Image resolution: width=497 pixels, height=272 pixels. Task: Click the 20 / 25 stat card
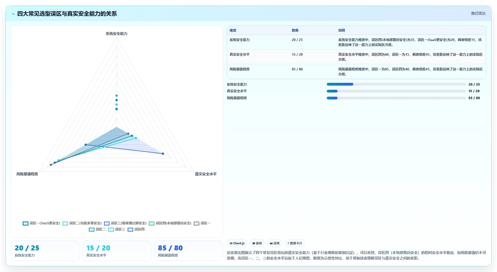[x=45, y=251]
